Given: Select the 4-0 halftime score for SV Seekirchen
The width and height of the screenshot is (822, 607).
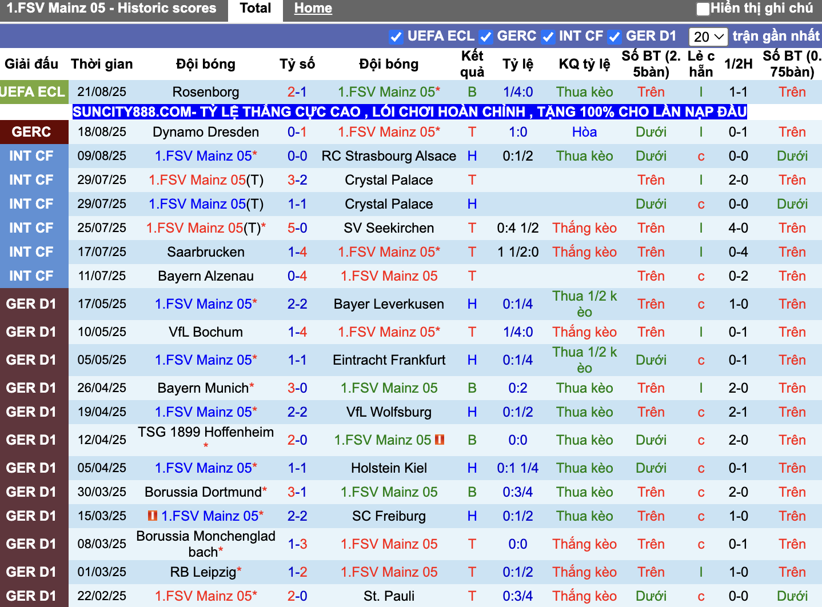Looking at the screenshot, I should [x=738, y=228].
